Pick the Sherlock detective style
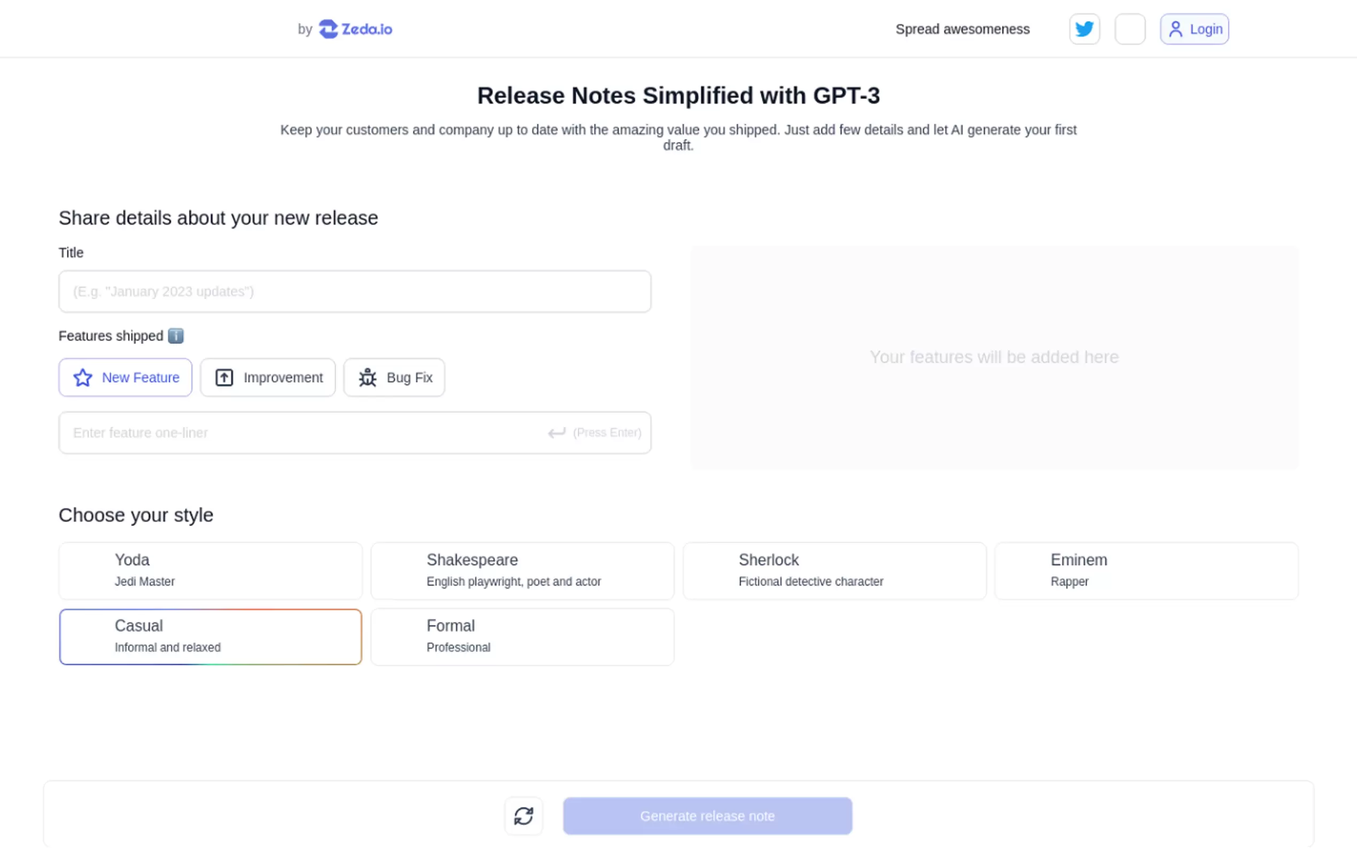1357x848 pixels. [x=834, y=570]
